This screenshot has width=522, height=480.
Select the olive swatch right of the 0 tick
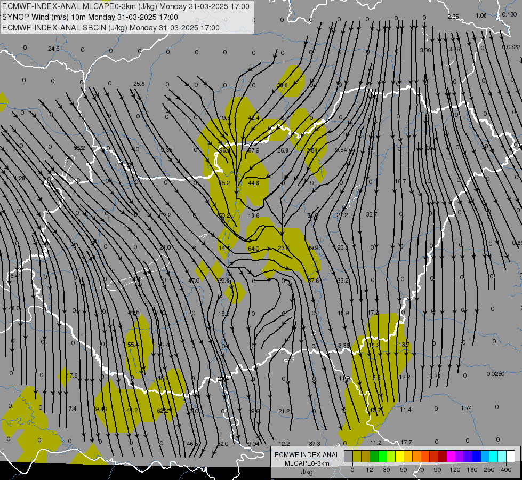(x=357, y=456)
